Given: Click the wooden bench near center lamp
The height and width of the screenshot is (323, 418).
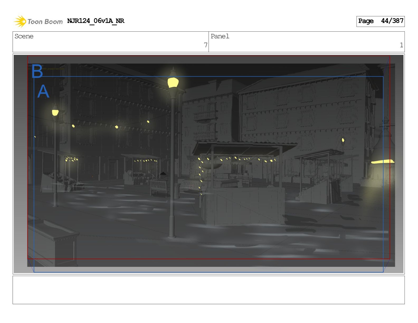Looking at the screenshot, I should [x=159, y=186].
